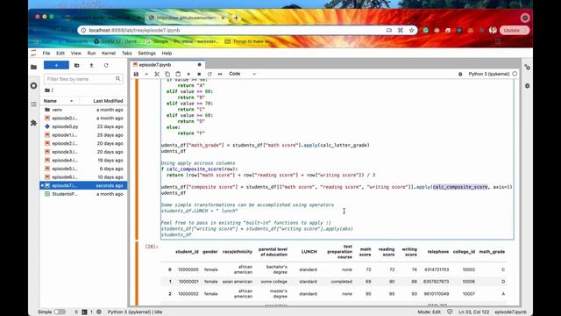Viewport: 561px width, 316px height.
Task: Restart kernel and run all cells
Action: [220, 74]
